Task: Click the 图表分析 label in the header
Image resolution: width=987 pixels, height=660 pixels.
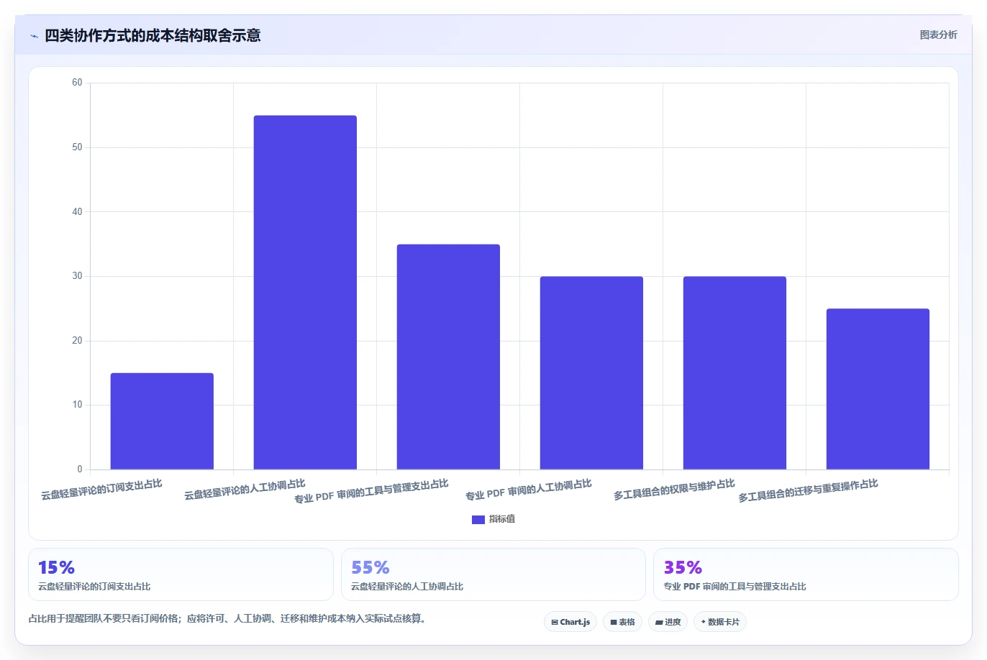Action: [938, 35]
